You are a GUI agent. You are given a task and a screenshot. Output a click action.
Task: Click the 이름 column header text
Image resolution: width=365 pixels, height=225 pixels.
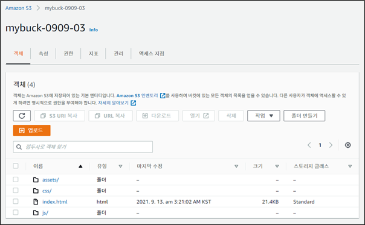[x=38, y=166]
